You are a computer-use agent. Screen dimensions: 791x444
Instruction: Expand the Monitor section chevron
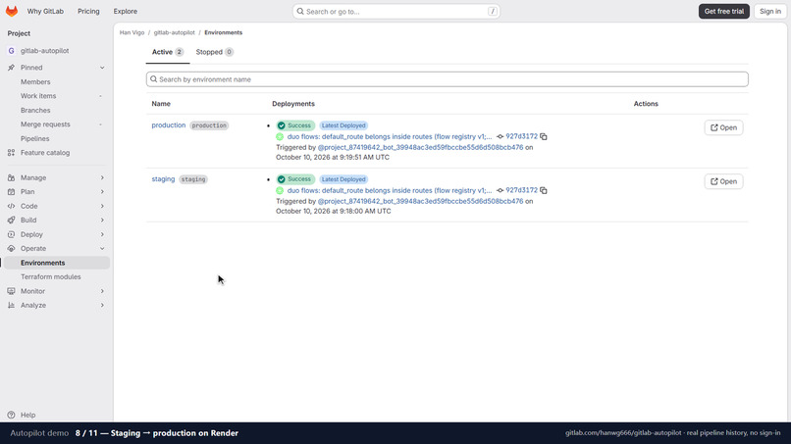pyautogui.click(x=102, y=291)
